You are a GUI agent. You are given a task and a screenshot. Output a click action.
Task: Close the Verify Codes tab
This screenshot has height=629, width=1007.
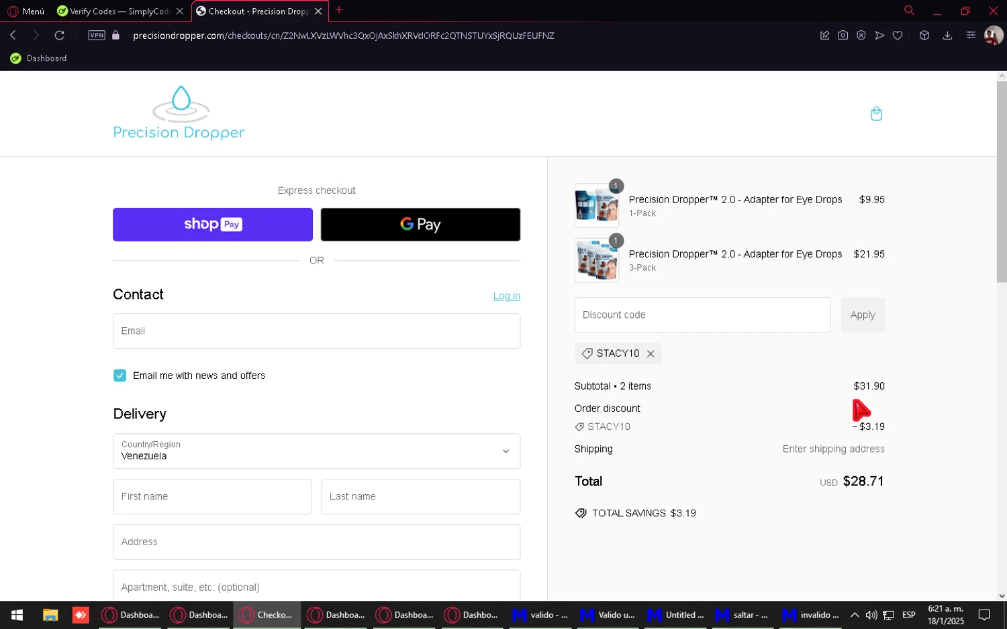179,11
